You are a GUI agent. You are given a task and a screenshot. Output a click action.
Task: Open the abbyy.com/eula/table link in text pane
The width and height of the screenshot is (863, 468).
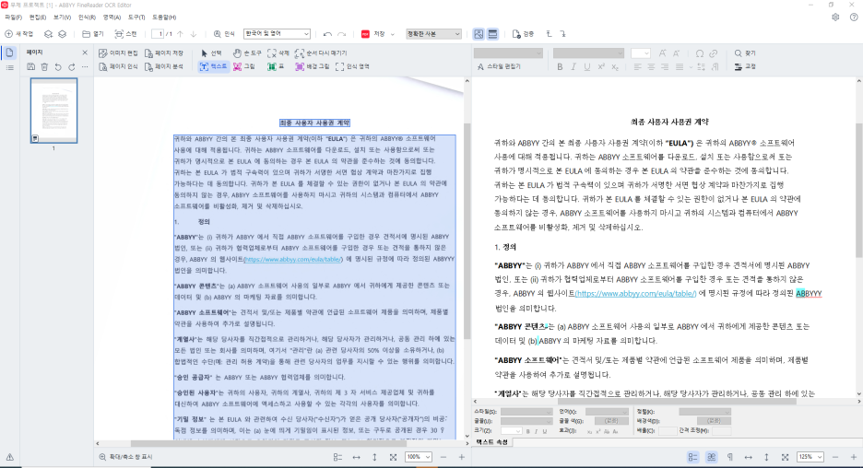(x=635, y=294)
